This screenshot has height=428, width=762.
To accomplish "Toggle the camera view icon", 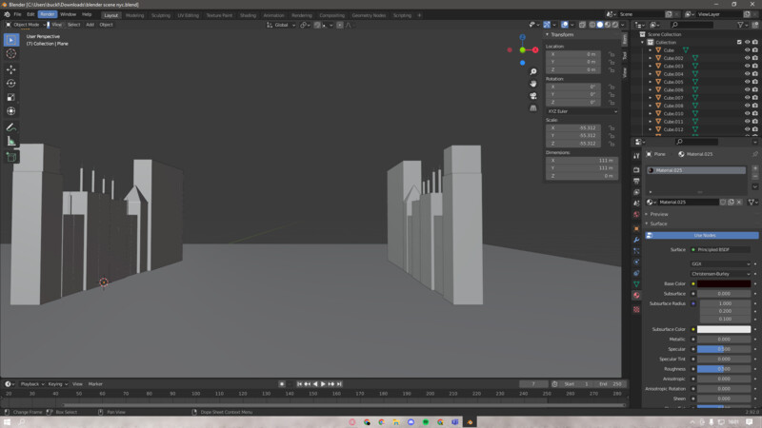I will tap(533, 95).
